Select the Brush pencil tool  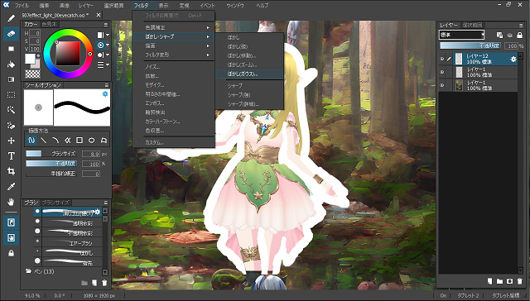click(x=11, y=18)
